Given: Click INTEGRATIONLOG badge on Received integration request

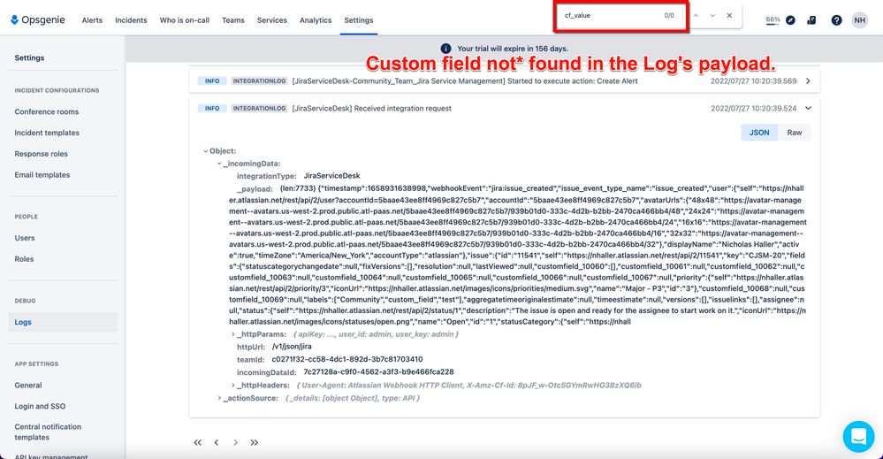Looking at the screenshot, I should pyautogui.click(x=259, y=108).
